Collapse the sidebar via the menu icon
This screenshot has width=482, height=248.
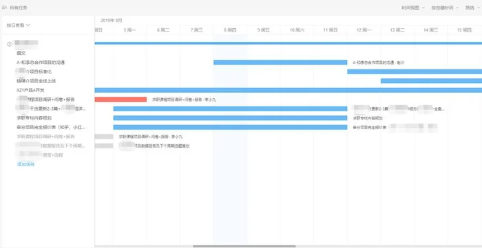coord(4,8)
